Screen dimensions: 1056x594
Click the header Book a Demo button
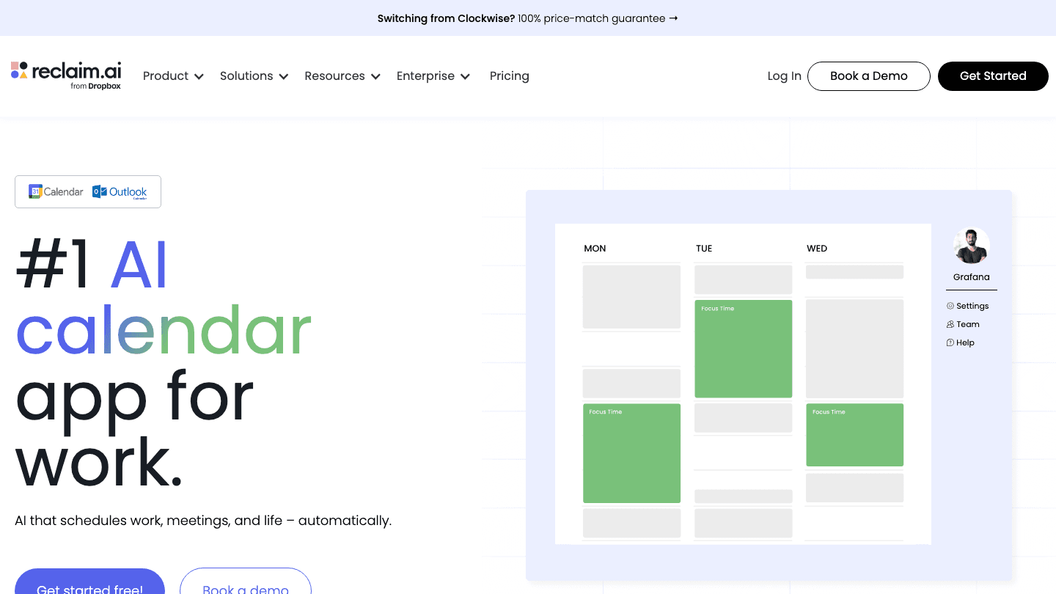pos(869,76)
